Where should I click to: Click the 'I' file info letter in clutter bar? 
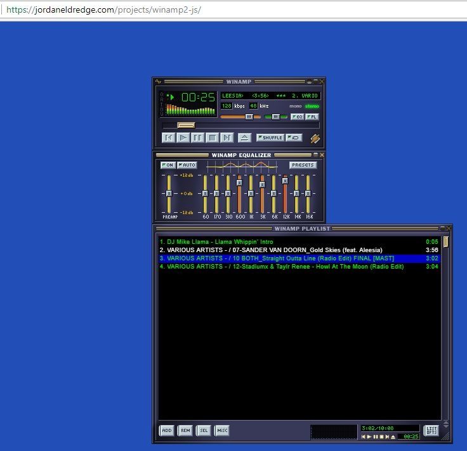(162, 104)
